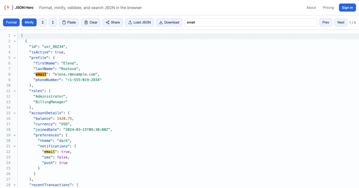
Task: Collapse the "roles" array on line 11
Action: [x=15, y=91]
